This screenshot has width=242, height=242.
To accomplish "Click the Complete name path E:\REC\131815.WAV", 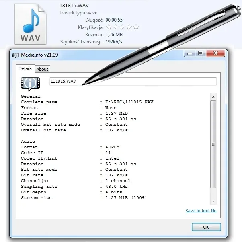I will (x=129, y=102).
